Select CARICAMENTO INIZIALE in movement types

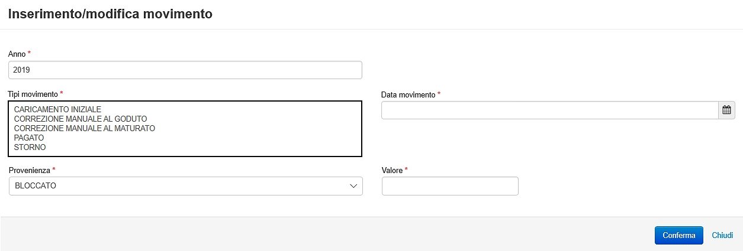click(58, 109)
